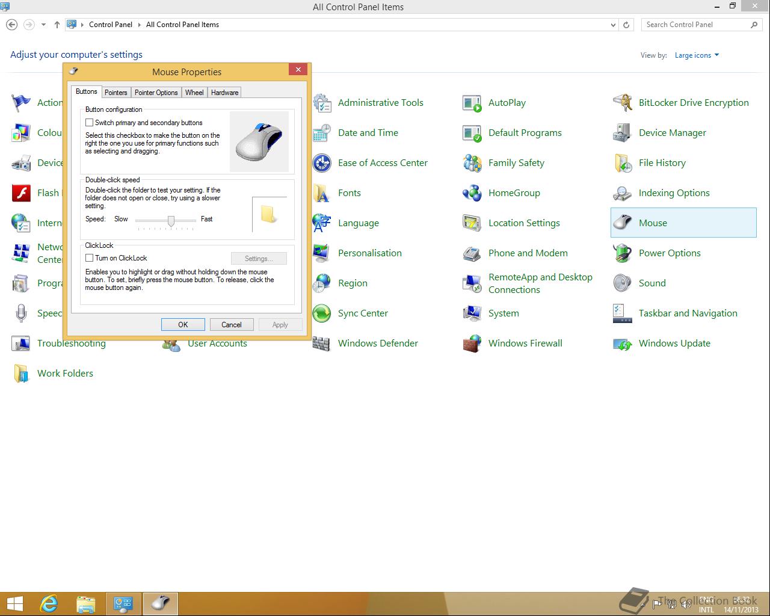Open Windows Update icon

click(623, 343)
